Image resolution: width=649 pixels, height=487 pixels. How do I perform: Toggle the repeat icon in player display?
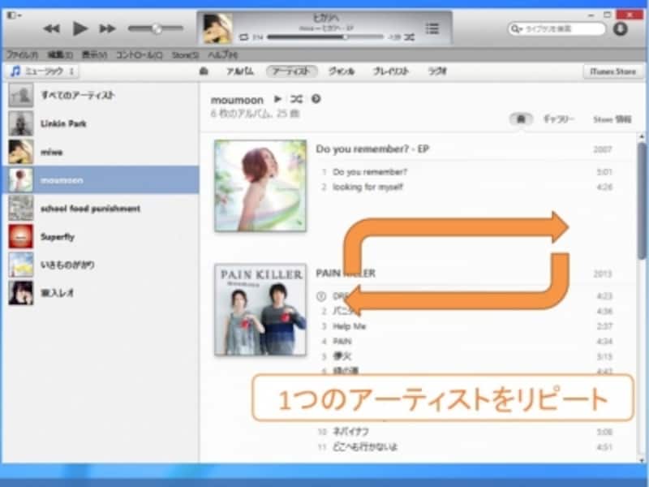coord(244,37)
